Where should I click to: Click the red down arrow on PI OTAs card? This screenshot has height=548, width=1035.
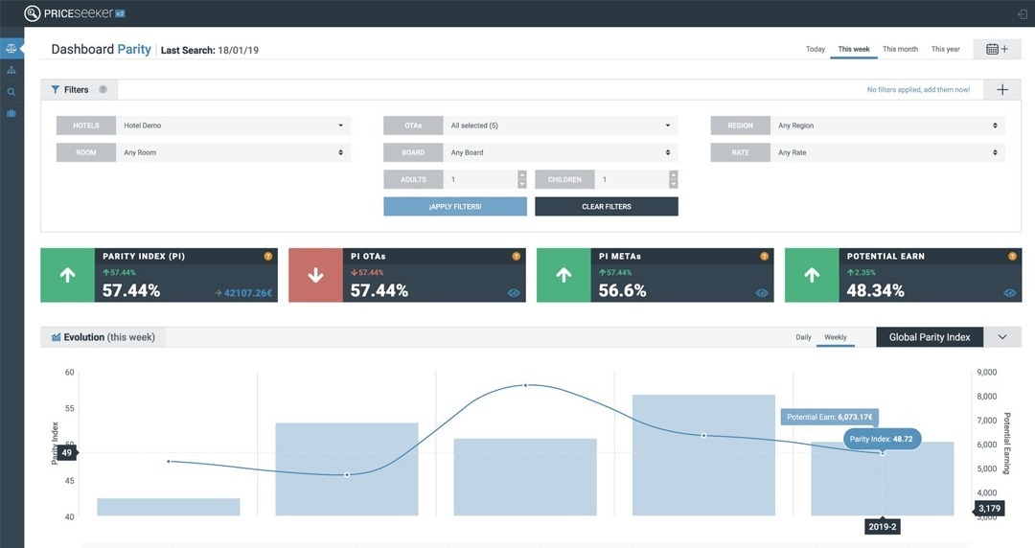[x=315, y=275]
